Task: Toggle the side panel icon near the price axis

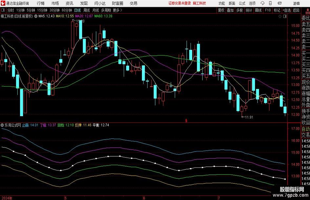Action: pos(285,16)
